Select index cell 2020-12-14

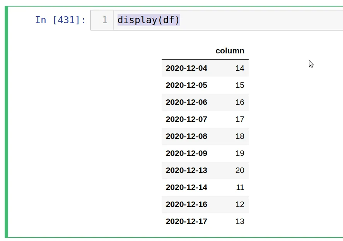coord(186,187)
